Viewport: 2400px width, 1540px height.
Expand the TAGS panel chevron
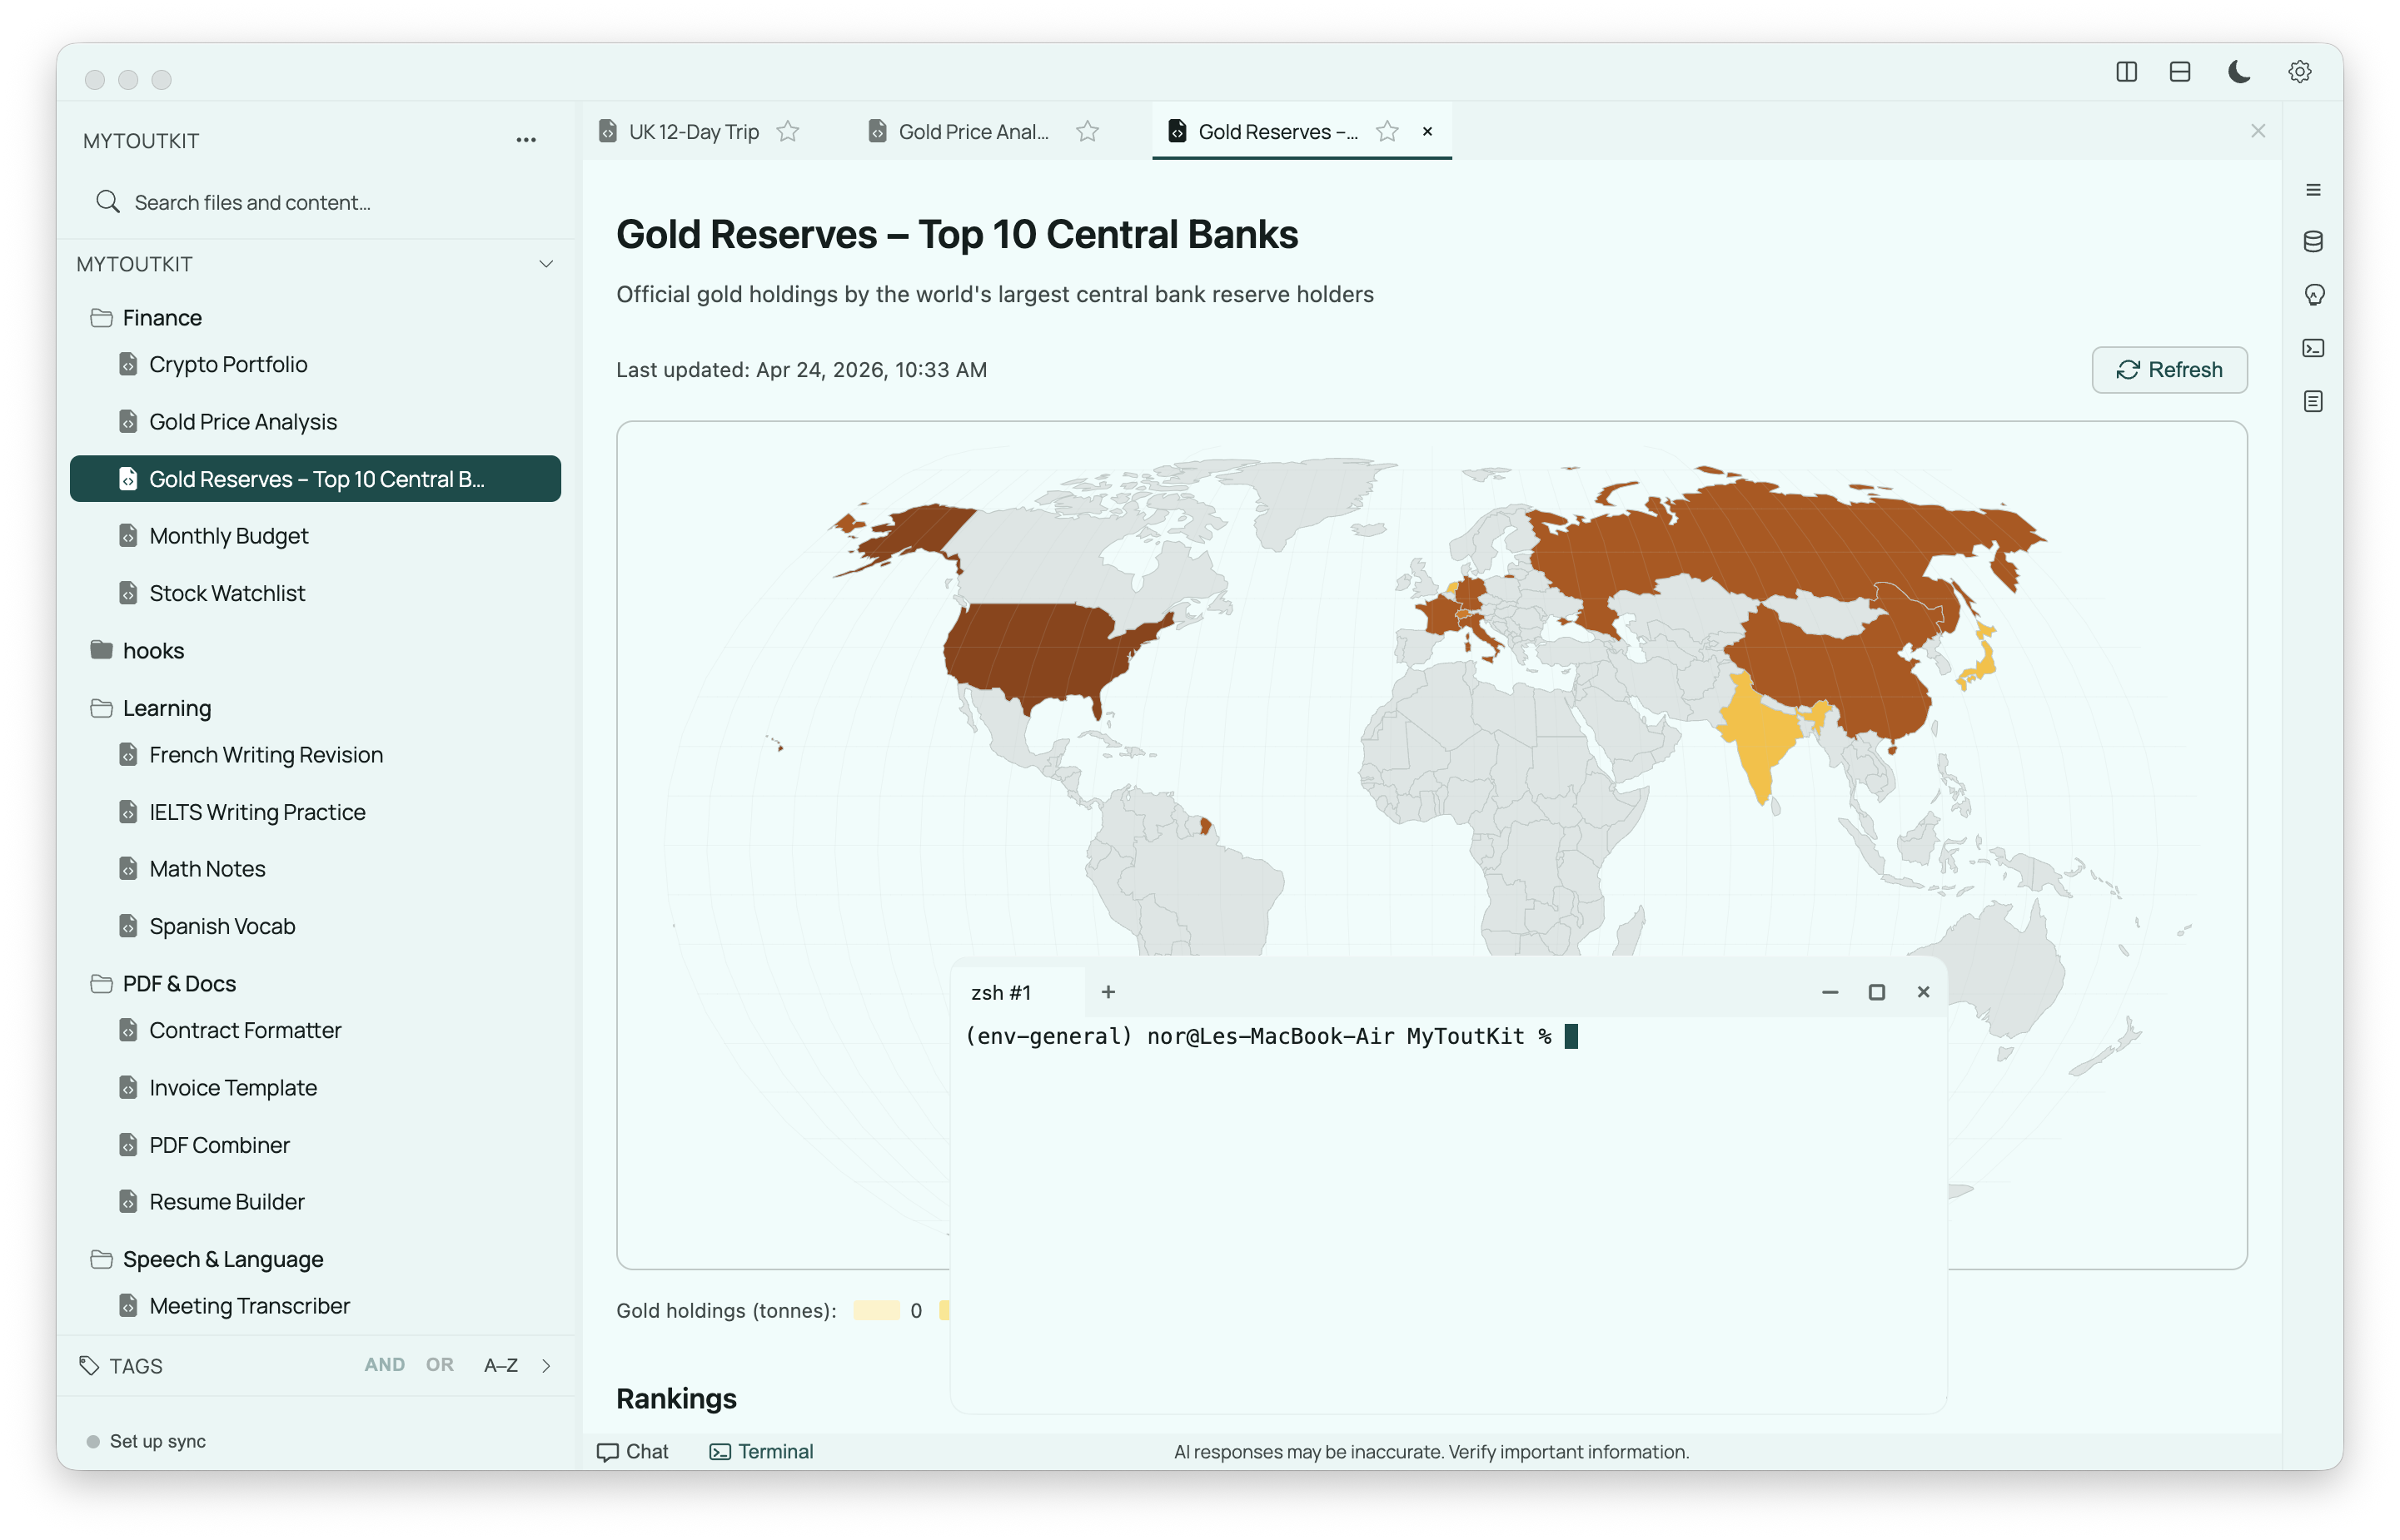coord(546,1366)
